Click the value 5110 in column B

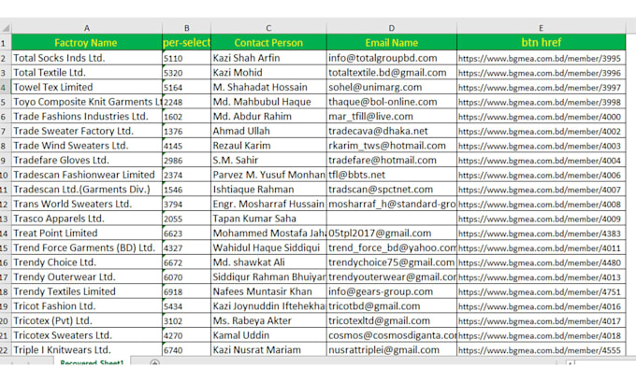tap(186, 58)
